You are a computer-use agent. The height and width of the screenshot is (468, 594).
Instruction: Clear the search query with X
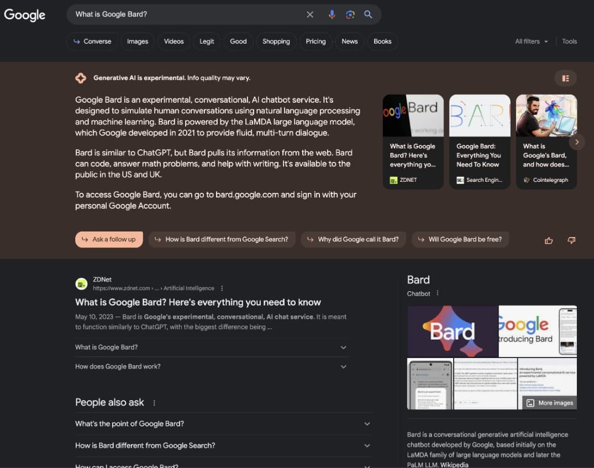pyautogui.click(x=310, y=14)
